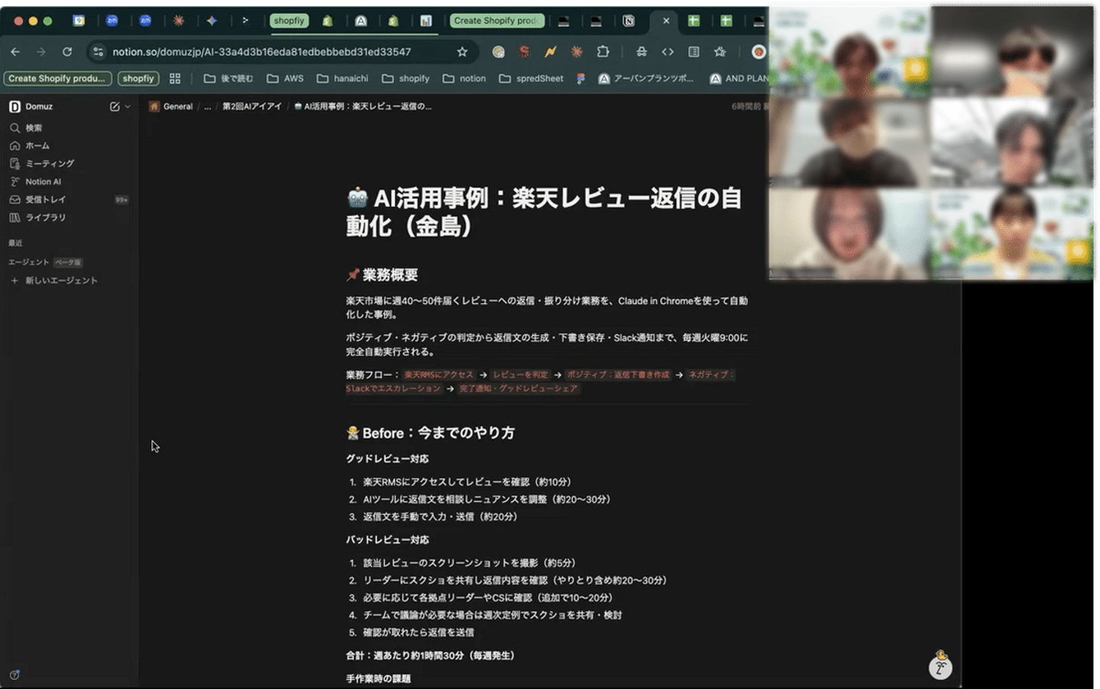The width and height of the screenshot is (1100, 689).
Task: Click the 楽天RMSにアクセス flow tag
Action: [x=438, y=375]
